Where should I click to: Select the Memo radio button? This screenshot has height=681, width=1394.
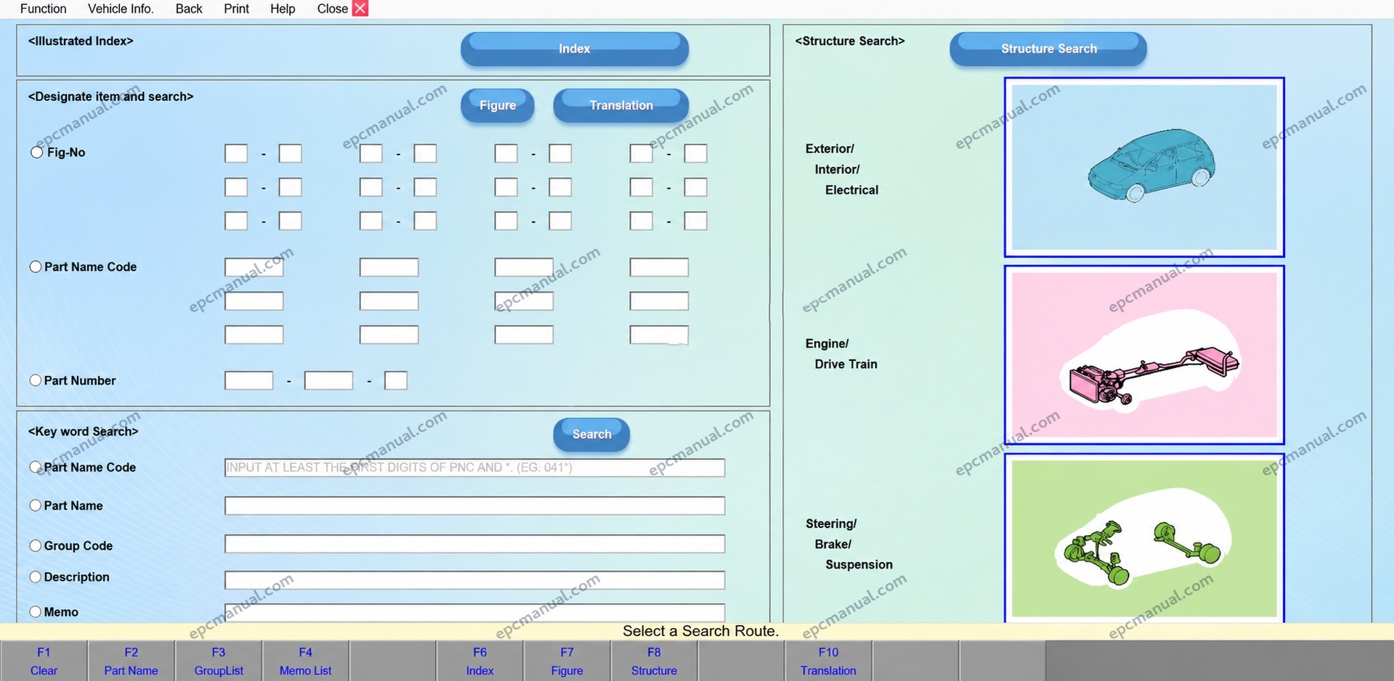pos(35,612)
